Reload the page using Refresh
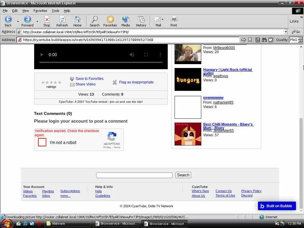 point(62,21)
